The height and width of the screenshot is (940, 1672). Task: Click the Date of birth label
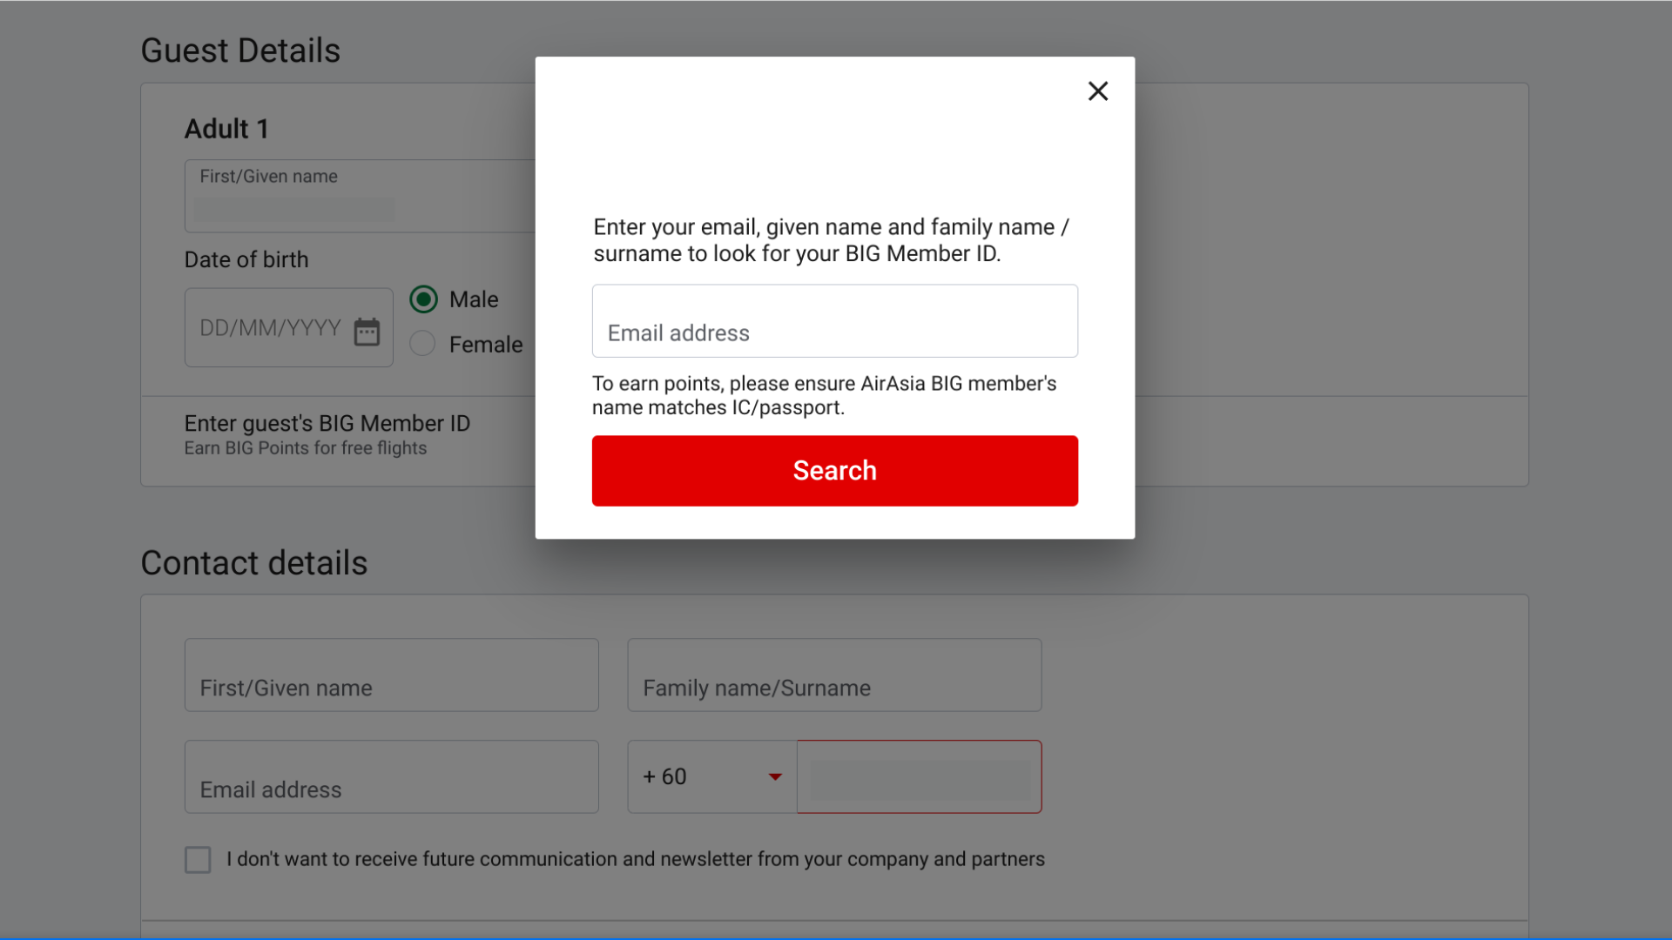(x=246, y=260)
